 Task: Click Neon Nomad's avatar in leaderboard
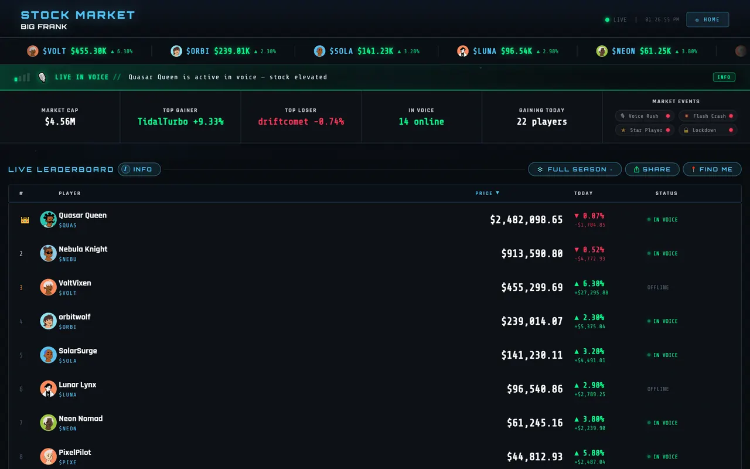48,423
